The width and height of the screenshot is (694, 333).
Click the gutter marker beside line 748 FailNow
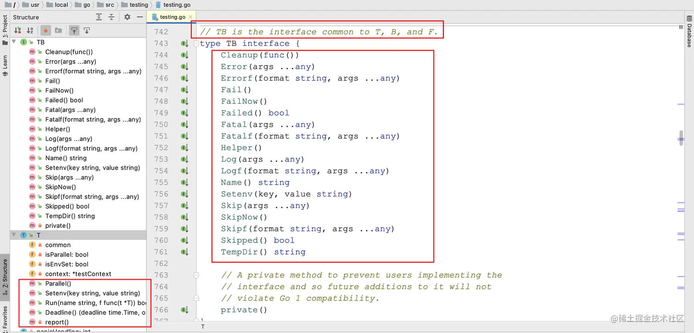(185, 102)
